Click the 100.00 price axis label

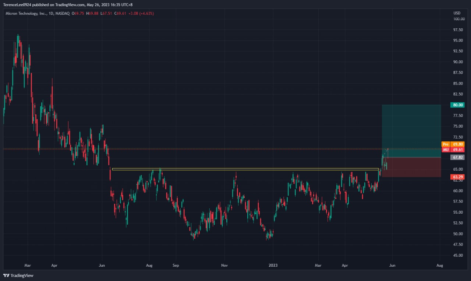pos(458,19)
